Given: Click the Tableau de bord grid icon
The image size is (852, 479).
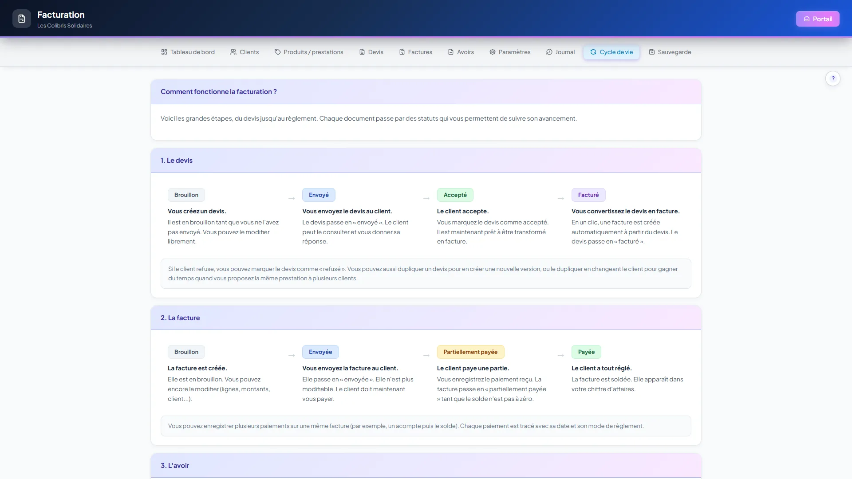Looking at the screenshot, I should pos(164,52).
